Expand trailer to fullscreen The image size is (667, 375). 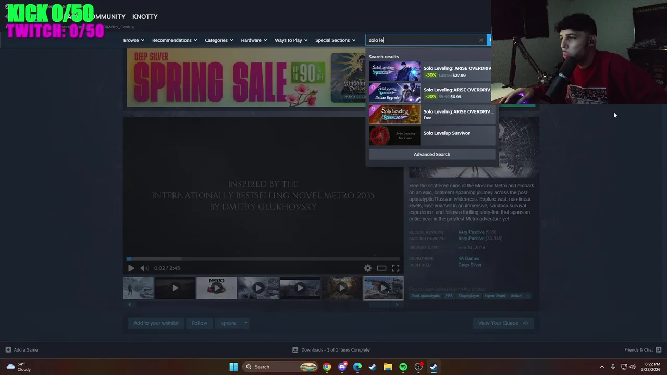tap(396, 268)
